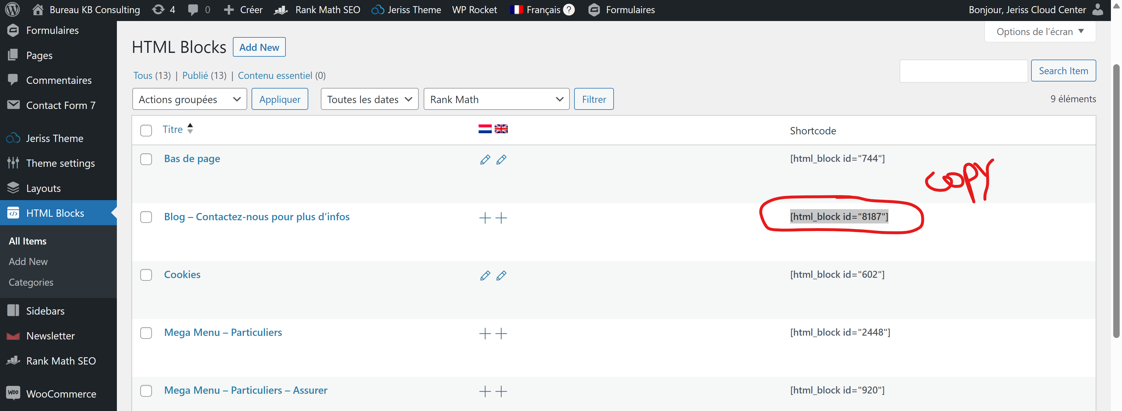Click the language help question mark icon
This screenshot has width=1122, height=411.
click(x=569, y=10)
